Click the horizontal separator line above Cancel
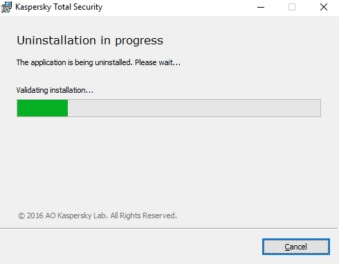The height and width of the screenshot is (264, 339). (x=169, y=228)
